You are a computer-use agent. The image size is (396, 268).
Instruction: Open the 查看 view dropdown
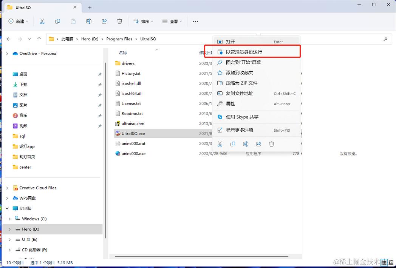(x=172, y=22)
